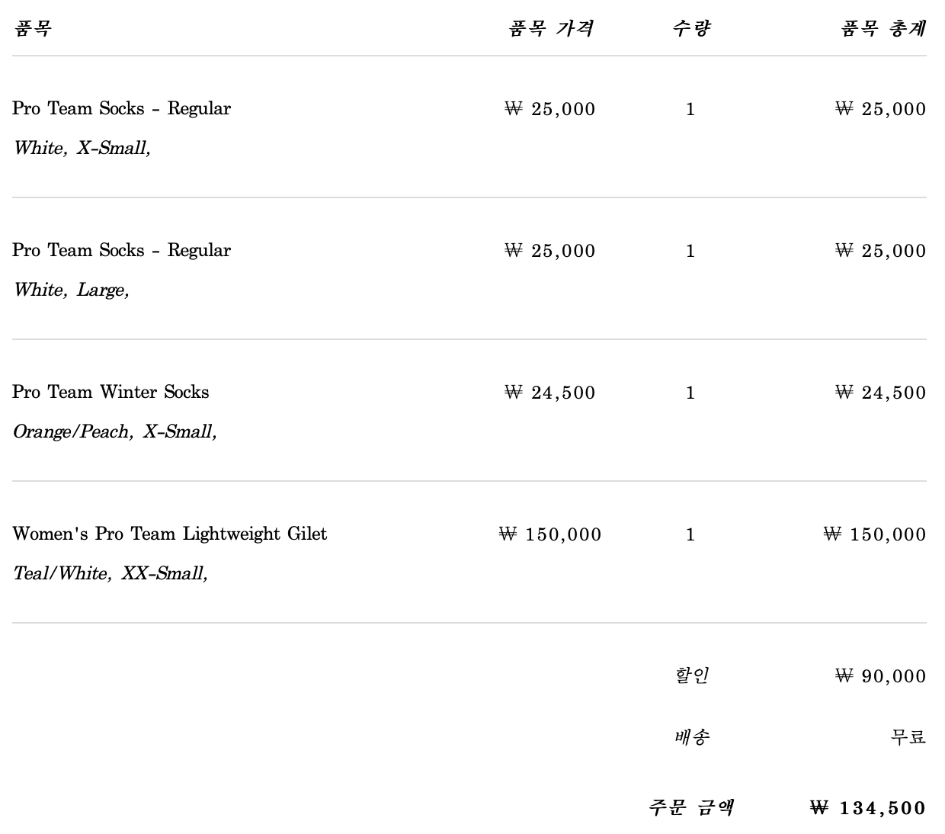Click the 품목 column header
945x834 pixels.
[x=33, y=29]
